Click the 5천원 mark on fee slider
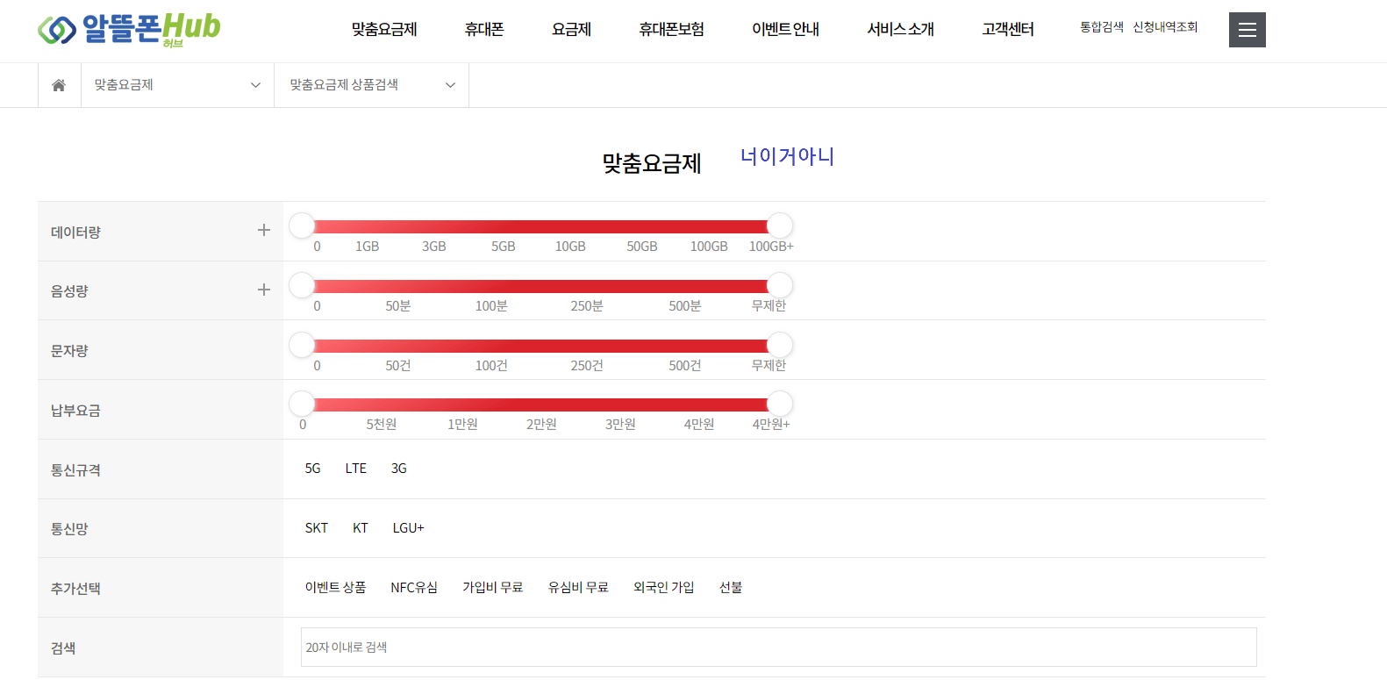The image size is (1387, 680). point(382,425)
